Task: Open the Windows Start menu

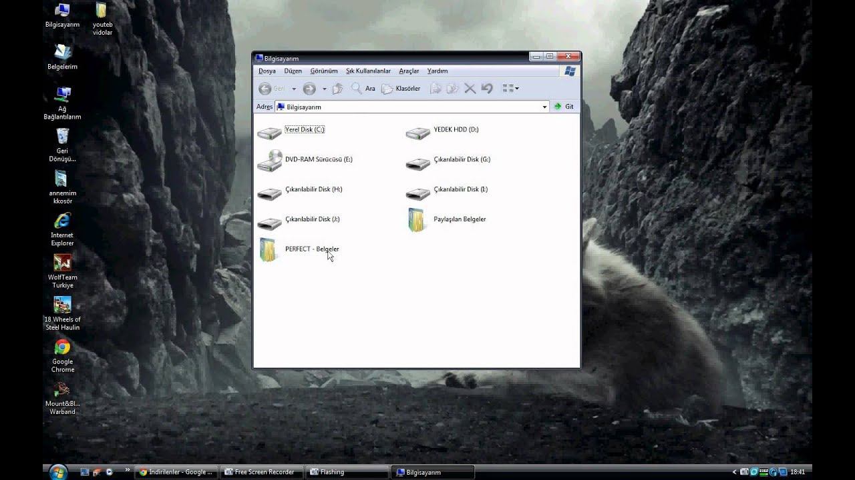Action: click(x=58, y=471)
